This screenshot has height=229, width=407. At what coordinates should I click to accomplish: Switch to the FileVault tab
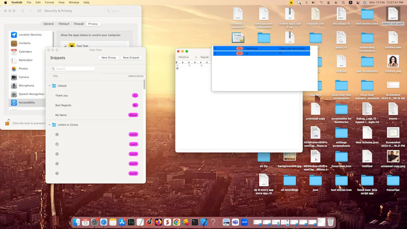(x=64, y=23)
